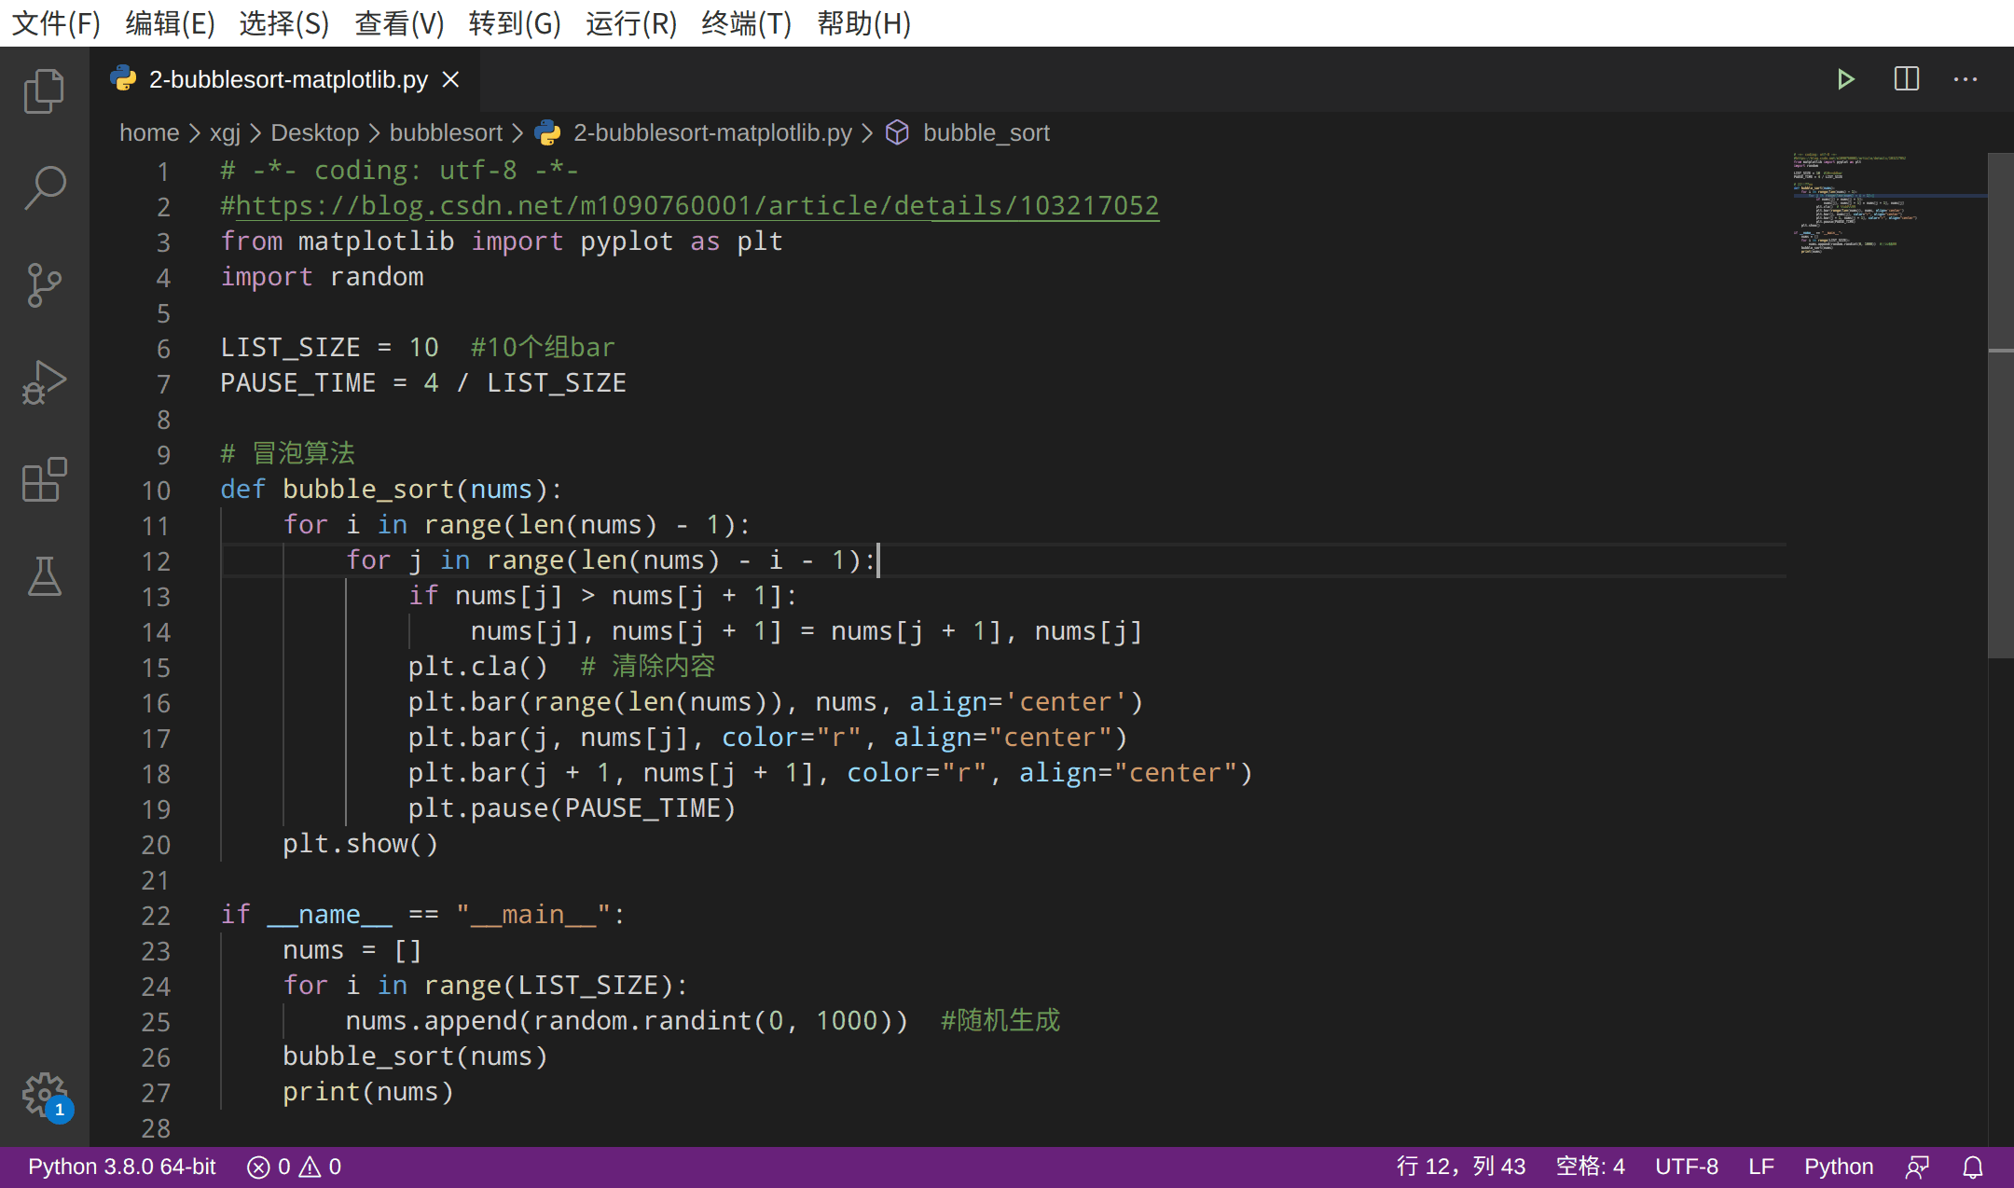Click the notifications bell in status bar

point(1973,1167)
